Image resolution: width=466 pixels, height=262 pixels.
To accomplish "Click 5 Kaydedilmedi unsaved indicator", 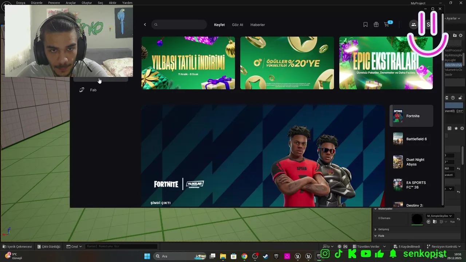I will (407, 246).
